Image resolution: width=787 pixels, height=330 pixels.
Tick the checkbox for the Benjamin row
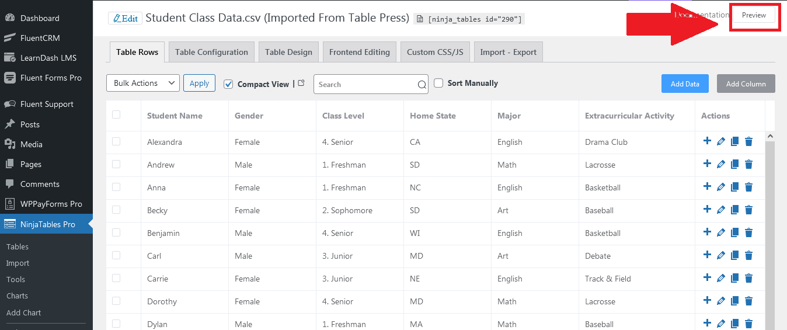click(x=116, y=232)
